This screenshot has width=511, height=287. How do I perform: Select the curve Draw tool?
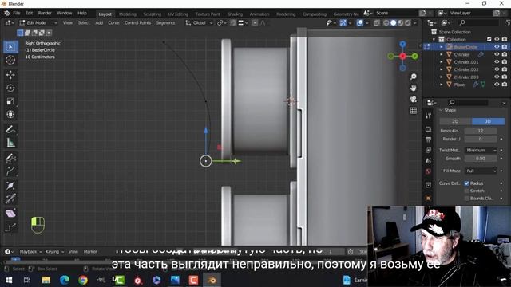click(10, 158)
